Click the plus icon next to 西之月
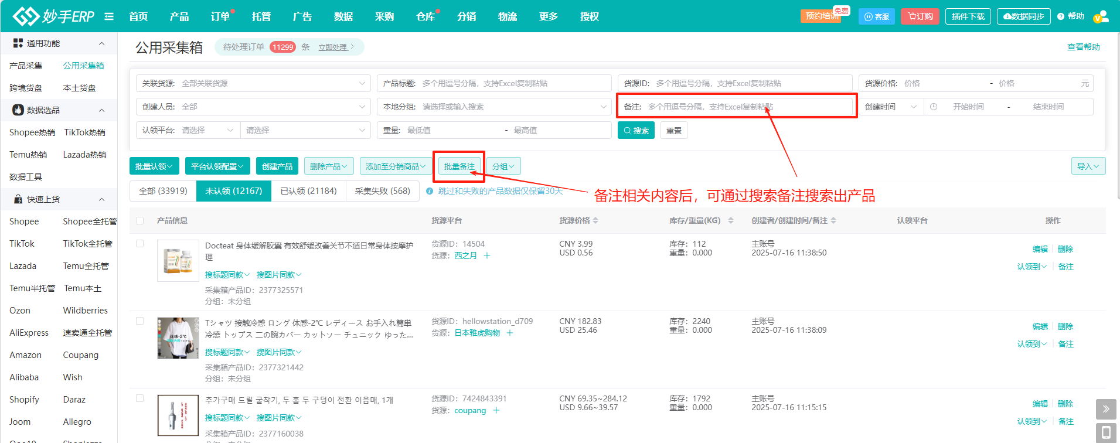1120x443 pixels. point(487,255)
